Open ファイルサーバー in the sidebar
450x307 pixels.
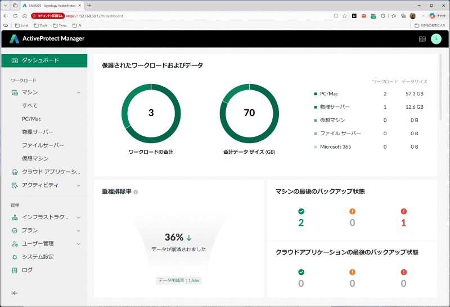[x=43, y=145]
